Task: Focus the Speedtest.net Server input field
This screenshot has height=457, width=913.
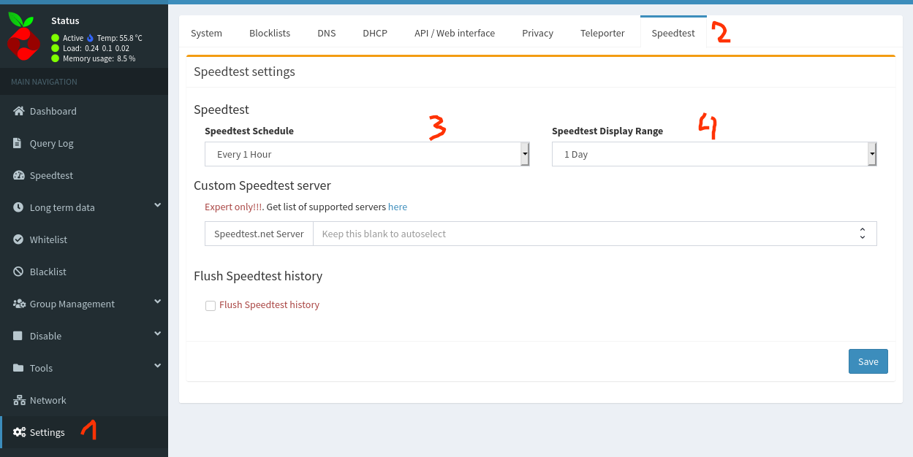Action: pos(595,234)
